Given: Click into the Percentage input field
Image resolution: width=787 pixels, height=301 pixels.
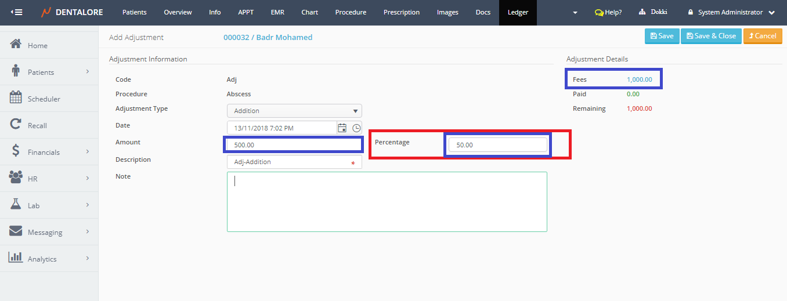Looking at the screenshot, I should [497, 145].
